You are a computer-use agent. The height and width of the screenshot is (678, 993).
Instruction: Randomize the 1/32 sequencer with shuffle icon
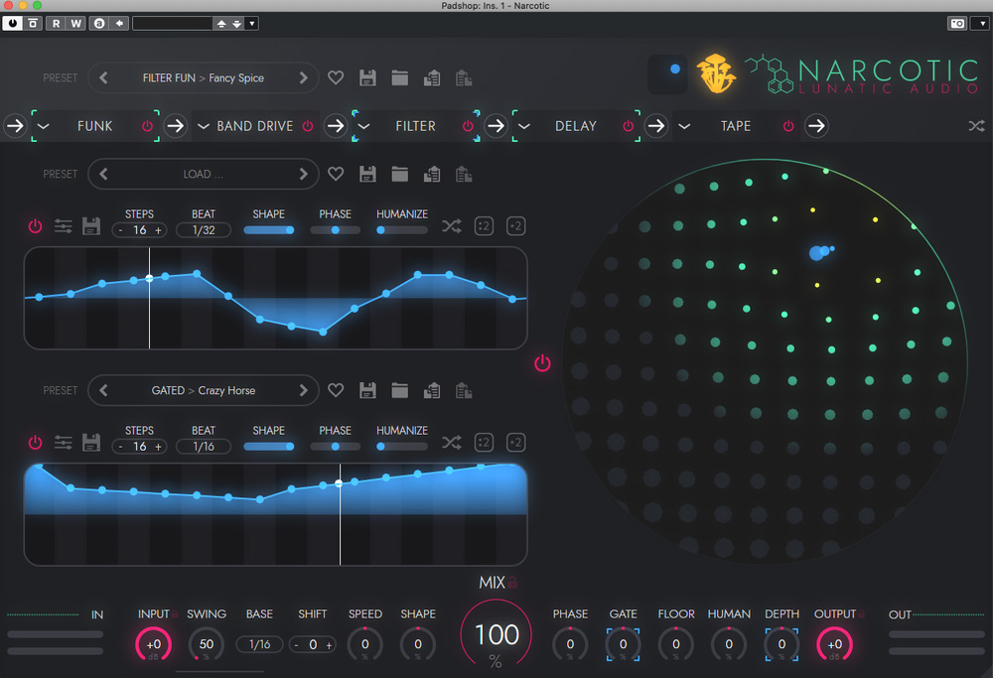[452, 226]
